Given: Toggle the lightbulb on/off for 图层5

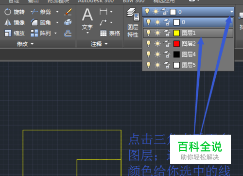Looking at the screenshot, I should click(x=148, y=65).
